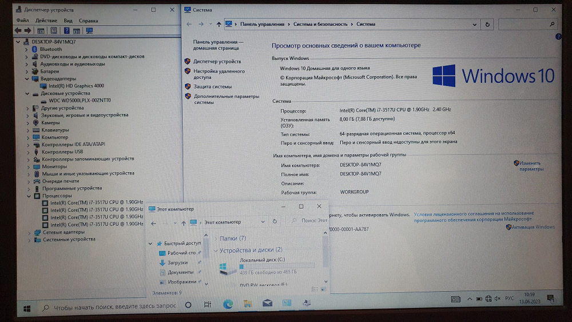
Task: Open the help icon in System window
Action: tap(558, 37)
